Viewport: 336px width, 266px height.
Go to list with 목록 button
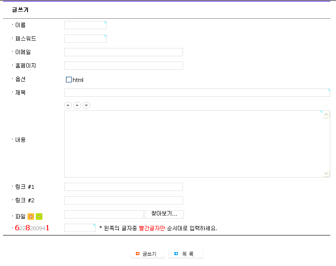tap(186, 254)
